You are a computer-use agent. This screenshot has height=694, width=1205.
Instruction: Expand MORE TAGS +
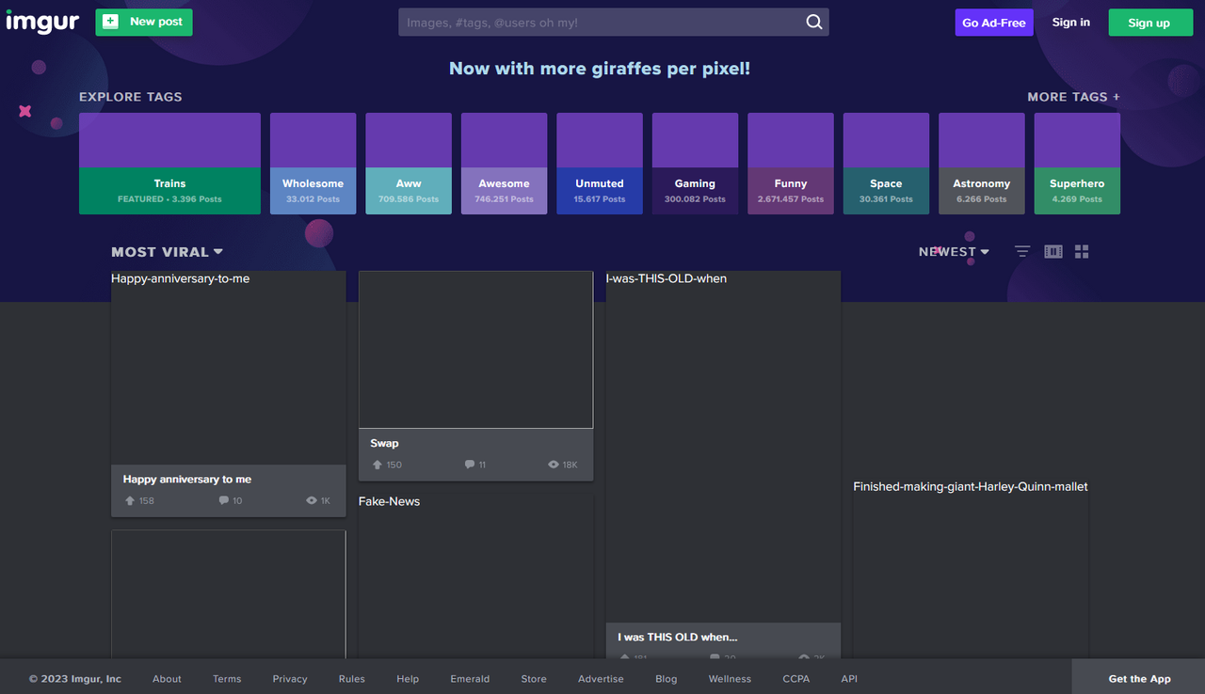[x=1074, y=97]
